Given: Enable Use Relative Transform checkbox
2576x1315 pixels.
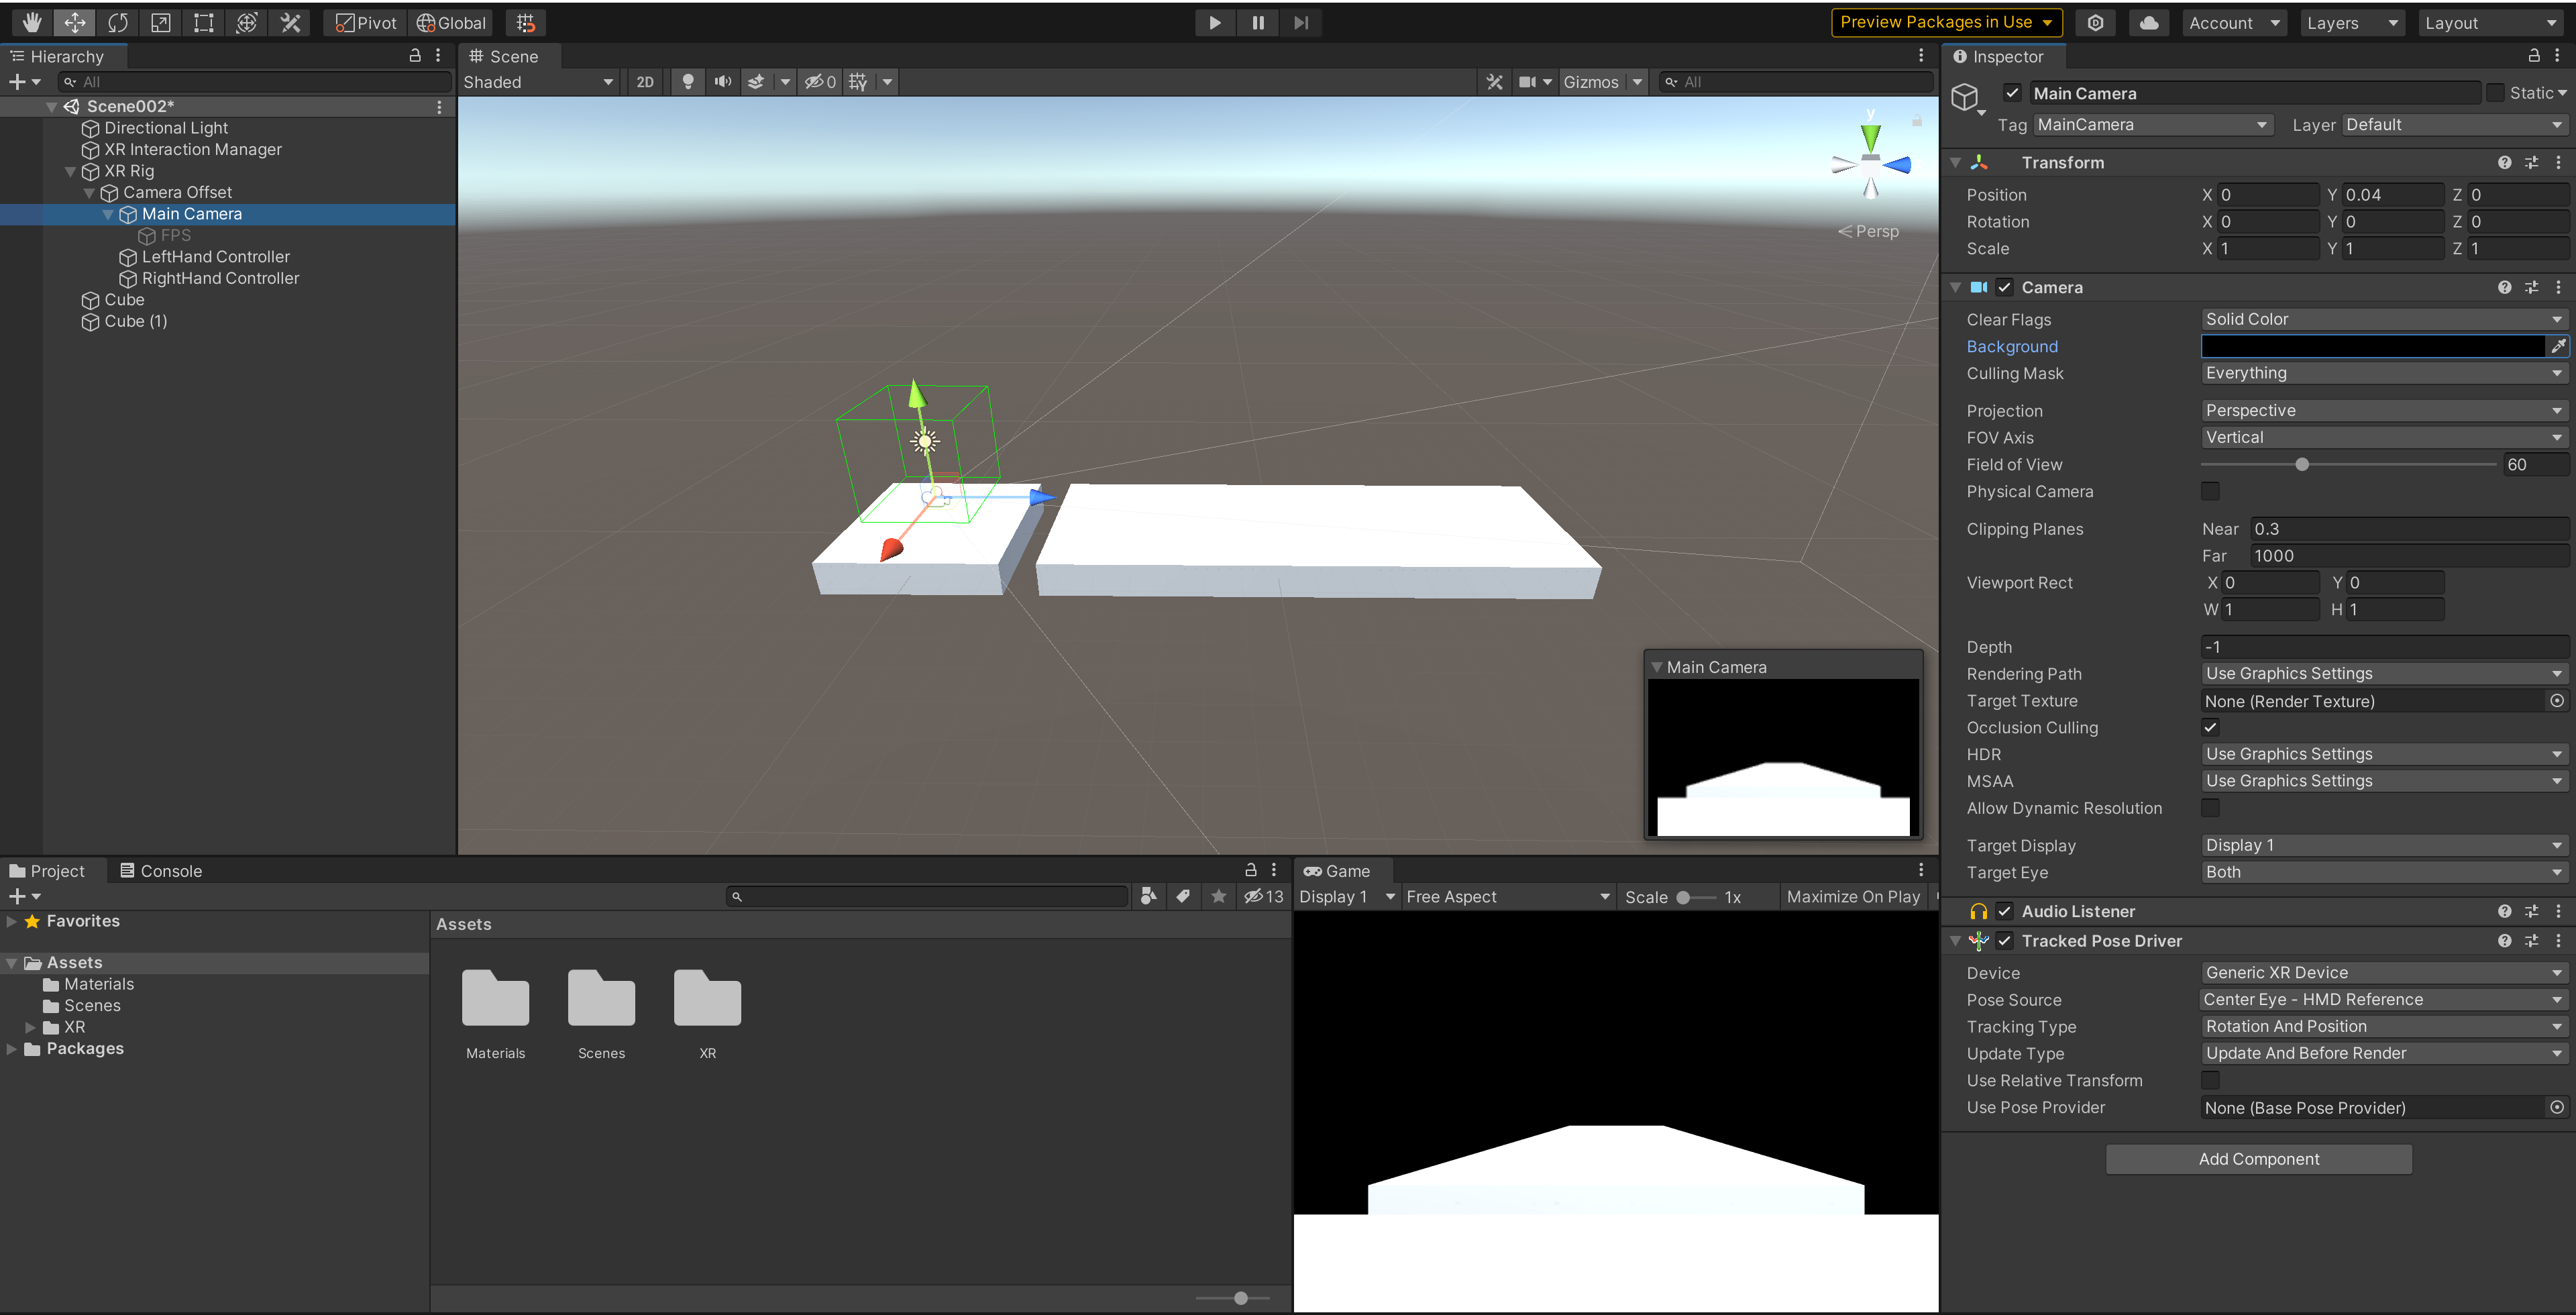Looking at the screenshot, I should 2210,1080.
